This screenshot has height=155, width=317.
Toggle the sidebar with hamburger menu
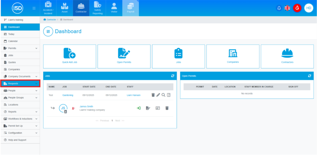click(x=34, y=8)
